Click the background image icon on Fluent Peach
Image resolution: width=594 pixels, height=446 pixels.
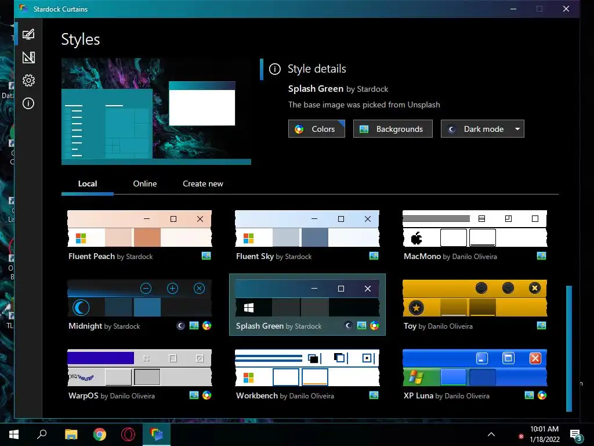pyautogui.click(x=206, y=256)
